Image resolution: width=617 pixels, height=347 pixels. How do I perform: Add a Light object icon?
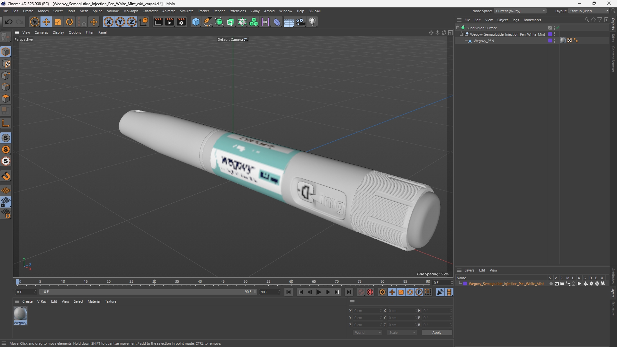pos(312,22)
